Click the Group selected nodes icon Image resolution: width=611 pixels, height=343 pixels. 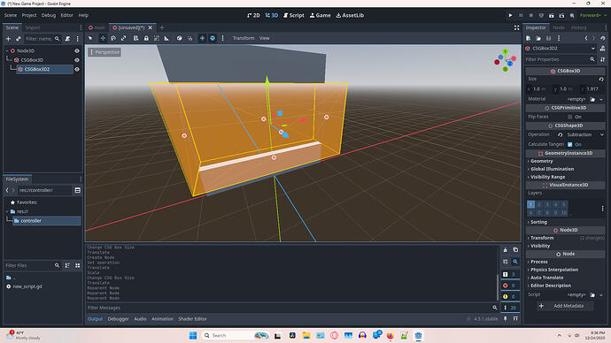pos(156,38)
